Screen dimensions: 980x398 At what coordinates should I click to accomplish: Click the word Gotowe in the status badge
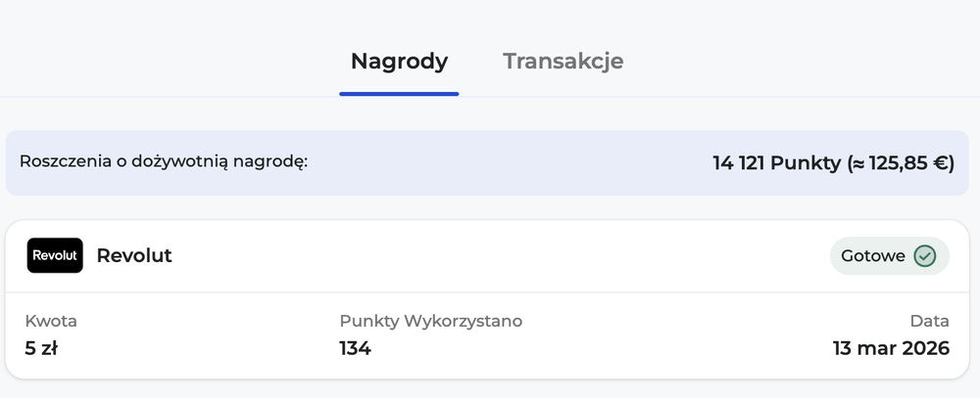coord(873,256)
